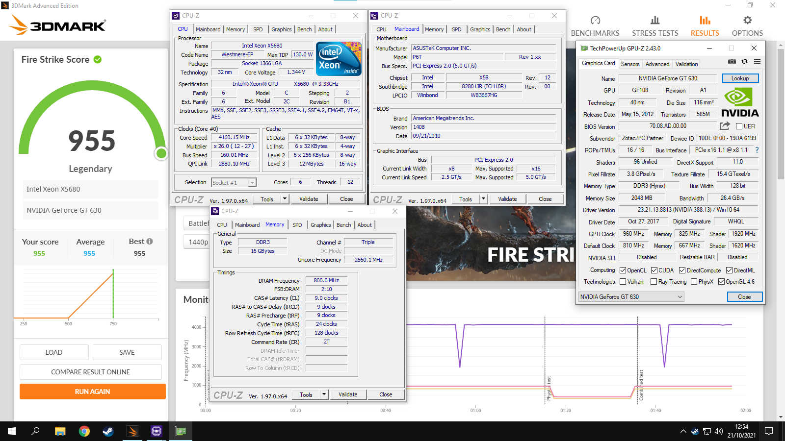Select SPD tab in the CPU-Z Mainboard window
785x441 pixels.
point(456,29)
